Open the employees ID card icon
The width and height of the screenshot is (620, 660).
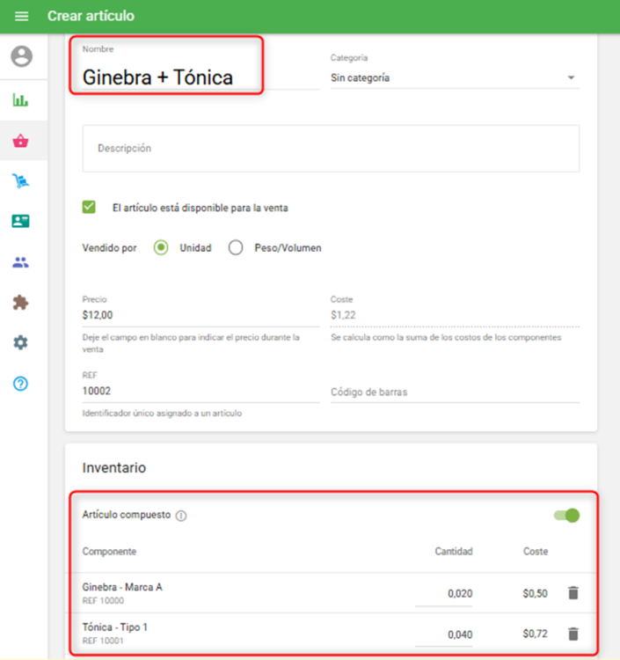[x=21, y=222]
